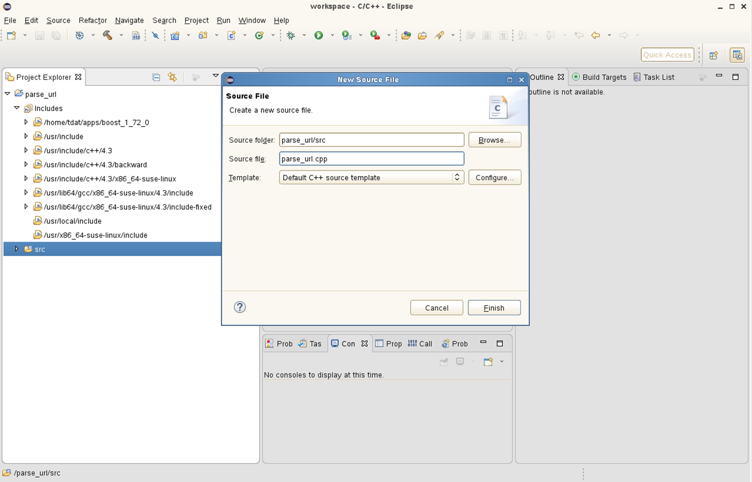Open the Navigate menu
Viewport: 752px width, 482px height.
(x=129, y=20)
